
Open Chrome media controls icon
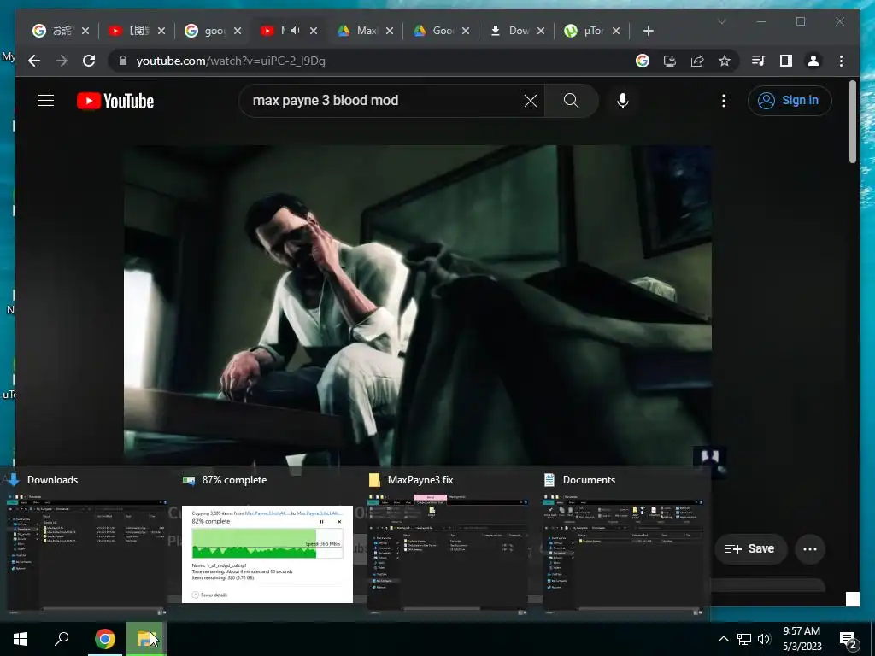coord(759,61)
